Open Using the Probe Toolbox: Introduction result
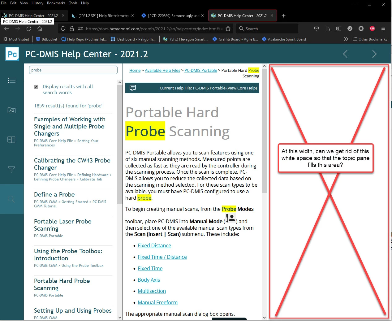This screenshot has width=392, height=321. point(68,255)
